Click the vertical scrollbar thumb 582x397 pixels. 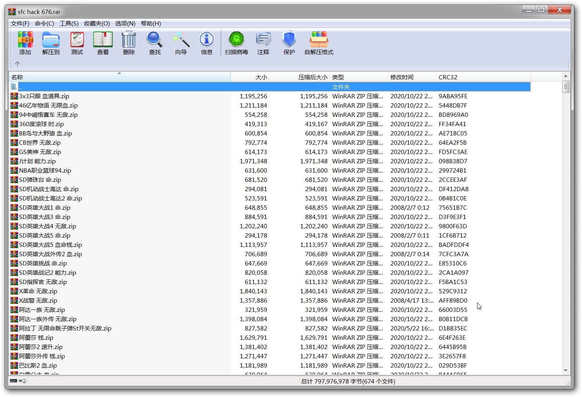click(566, 87)
